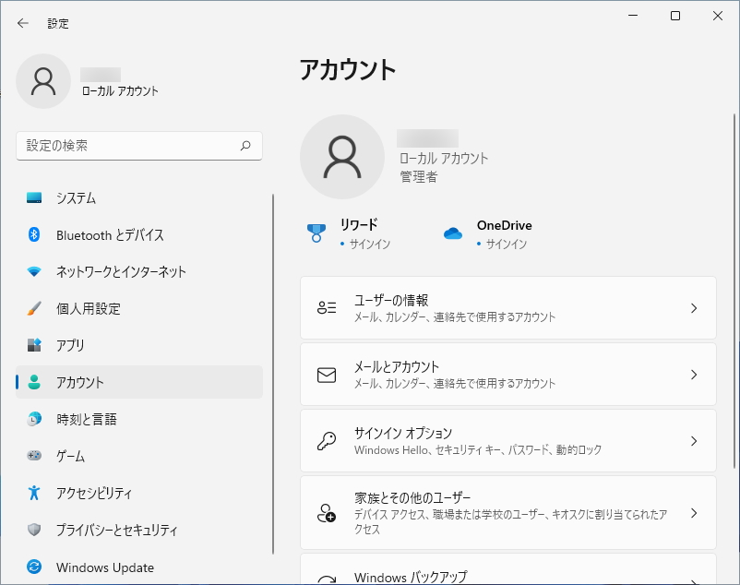This screenshot has height=585, width=740.
Task: Open the システム settings category
Action: (139, 197)
